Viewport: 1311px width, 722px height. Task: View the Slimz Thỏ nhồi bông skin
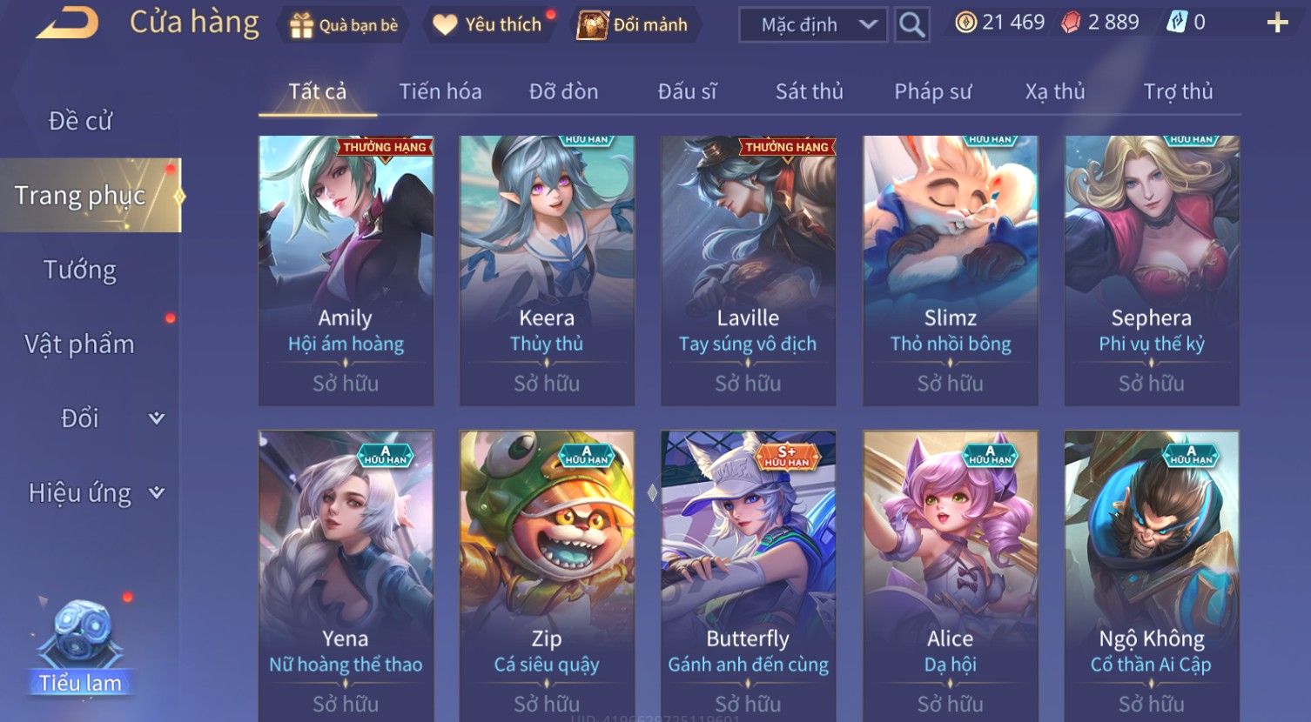(950, 271)
